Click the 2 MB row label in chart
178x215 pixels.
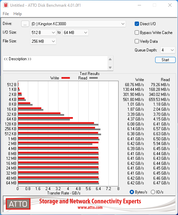[12, 144]
